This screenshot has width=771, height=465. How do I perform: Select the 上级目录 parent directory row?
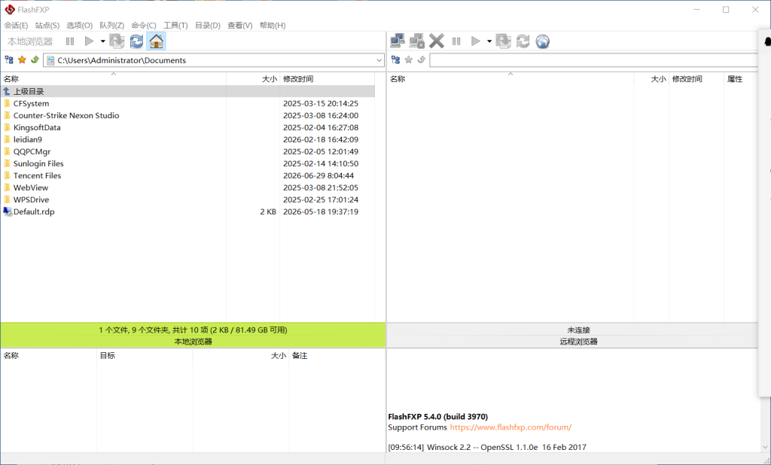(x=187, y=92)
